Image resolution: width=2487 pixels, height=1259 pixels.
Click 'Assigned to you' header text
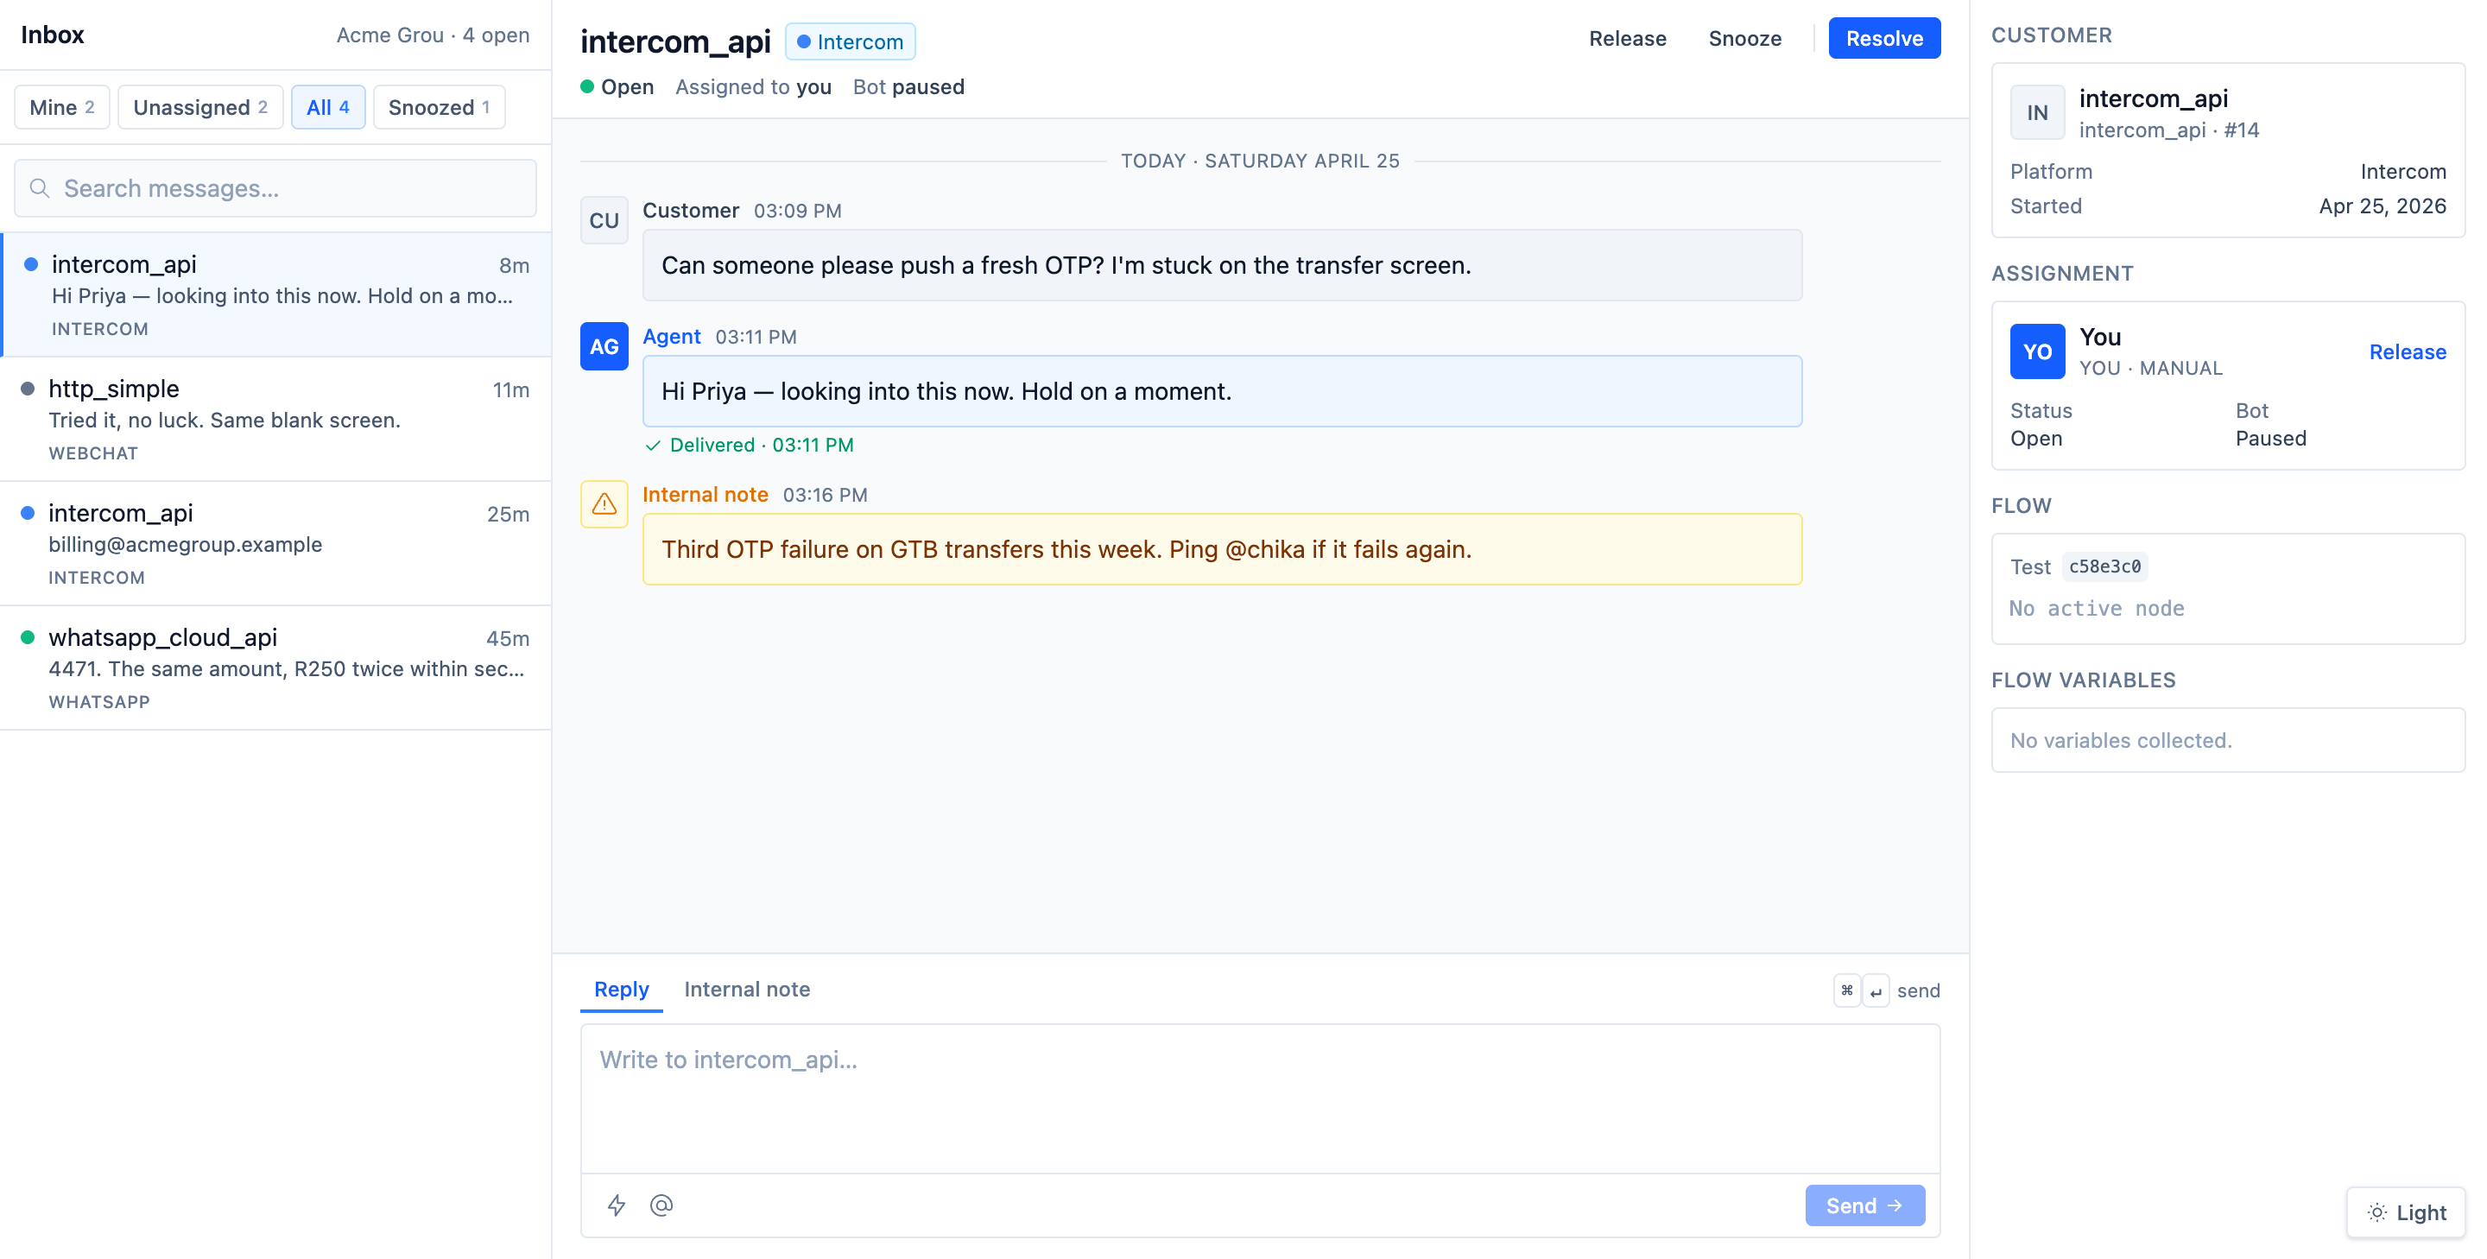coord(753,87)
